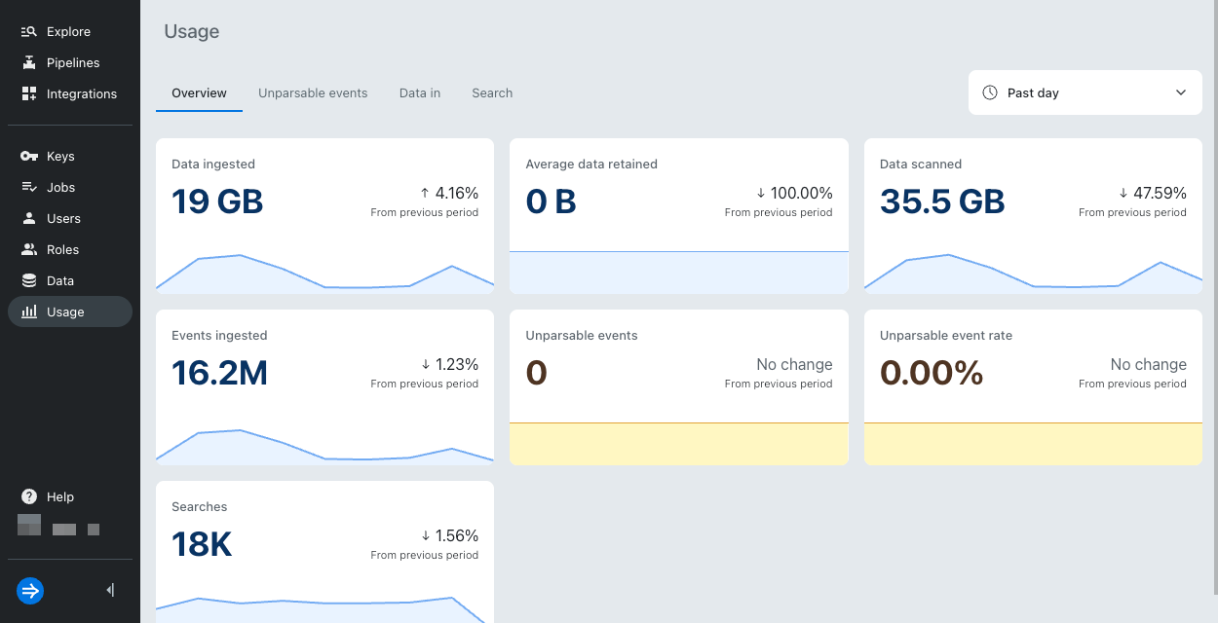Click the Usage bar chart icon

[x=29, y=312]
